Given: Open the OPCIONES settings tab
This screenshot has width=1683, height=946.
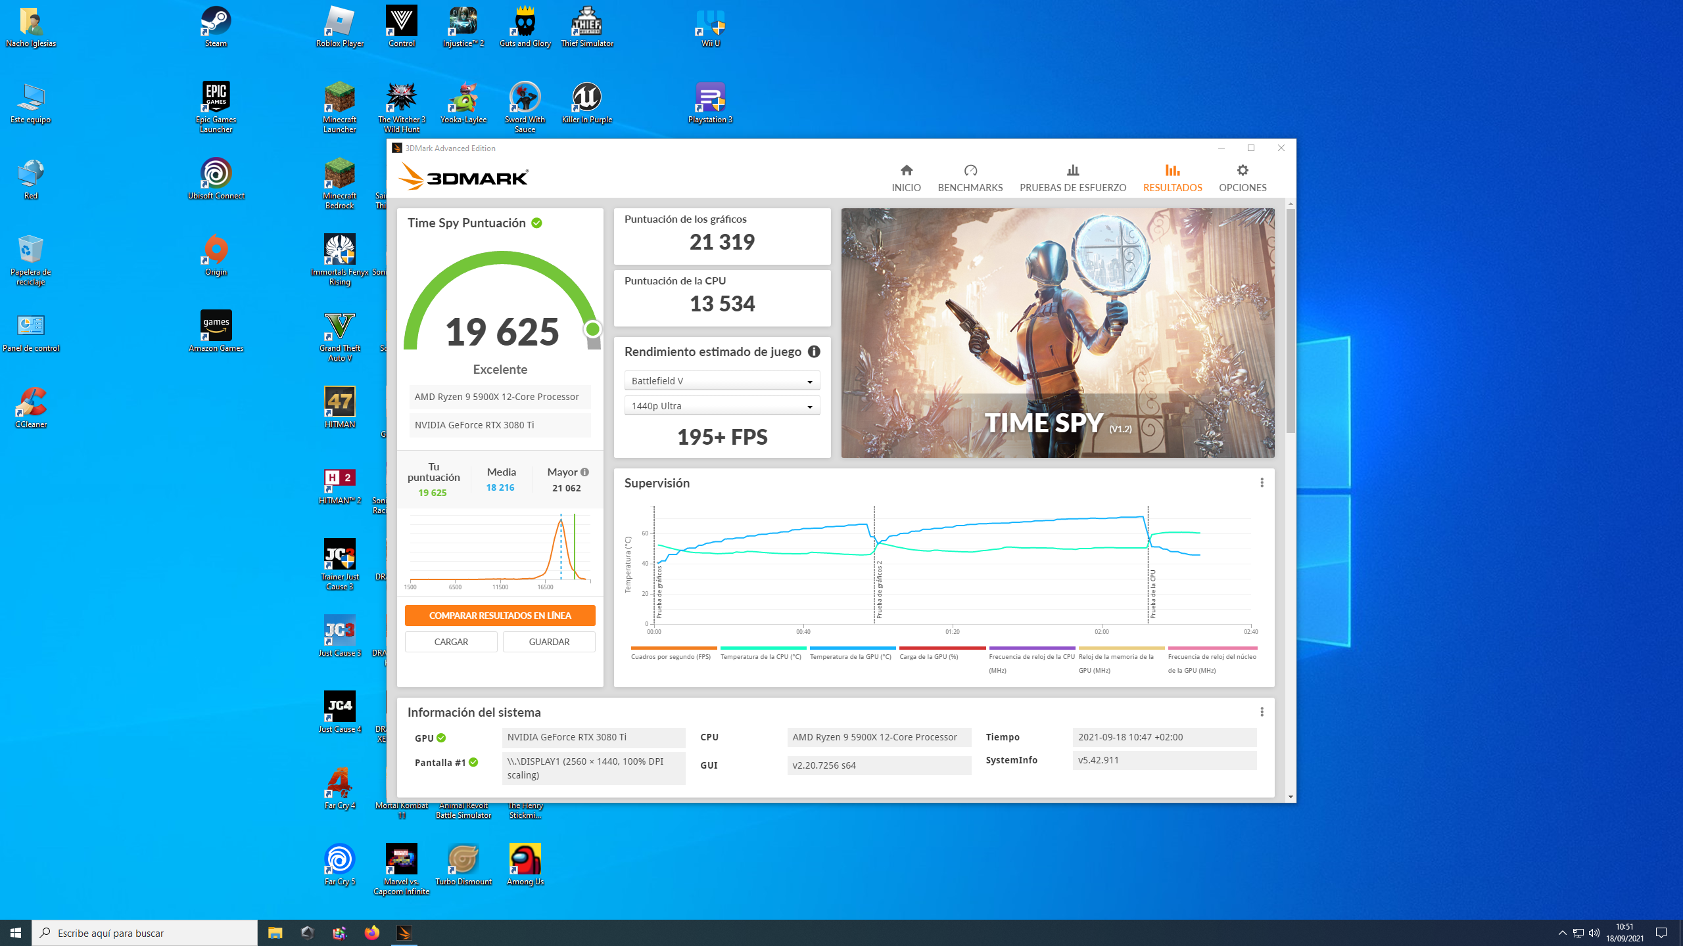Looking at the screenshot, I should point(1243,178).
